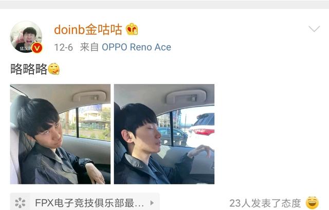329x210 pixels.
Task: Expand post options chevron arrow
Action: [x=314, y=29]
